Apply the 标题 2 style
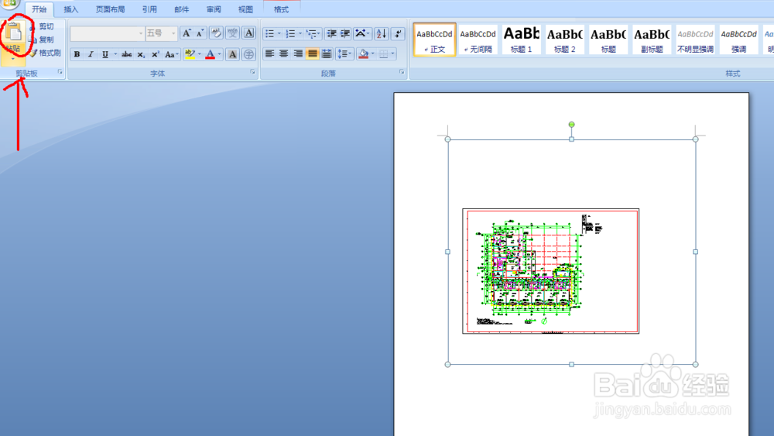774x436 pixels. pos(565,40)
